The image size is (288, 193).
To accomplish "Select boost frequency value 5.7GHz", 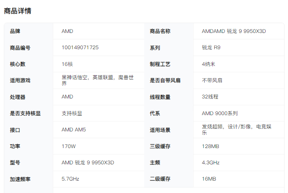I will coord(70,179).
